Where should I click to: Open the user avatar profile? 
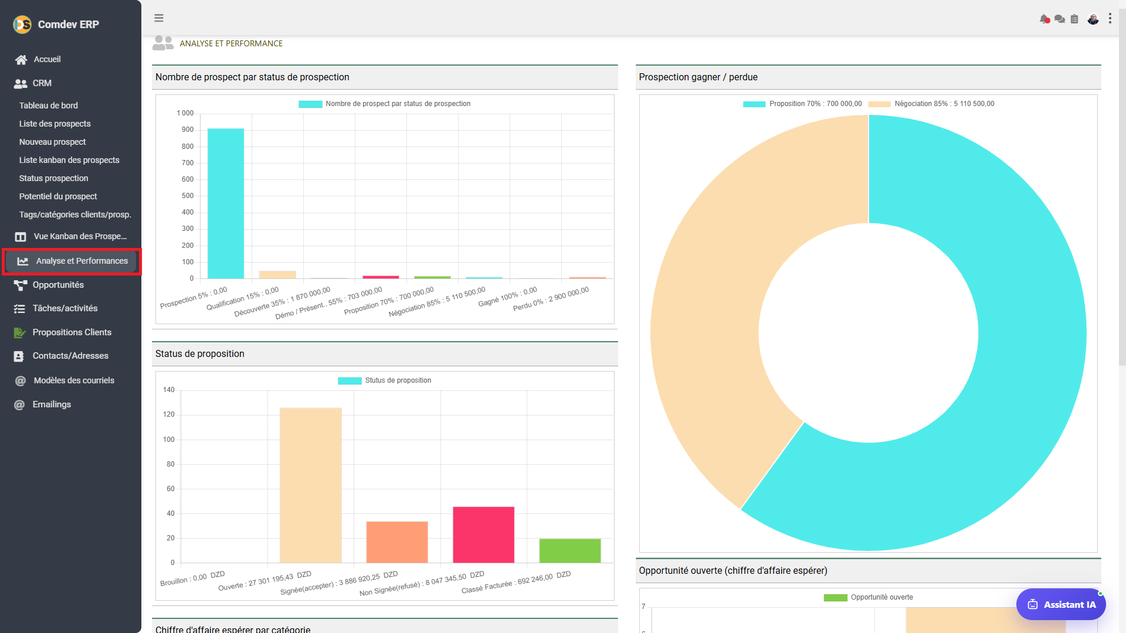[x=1093, y=19]
